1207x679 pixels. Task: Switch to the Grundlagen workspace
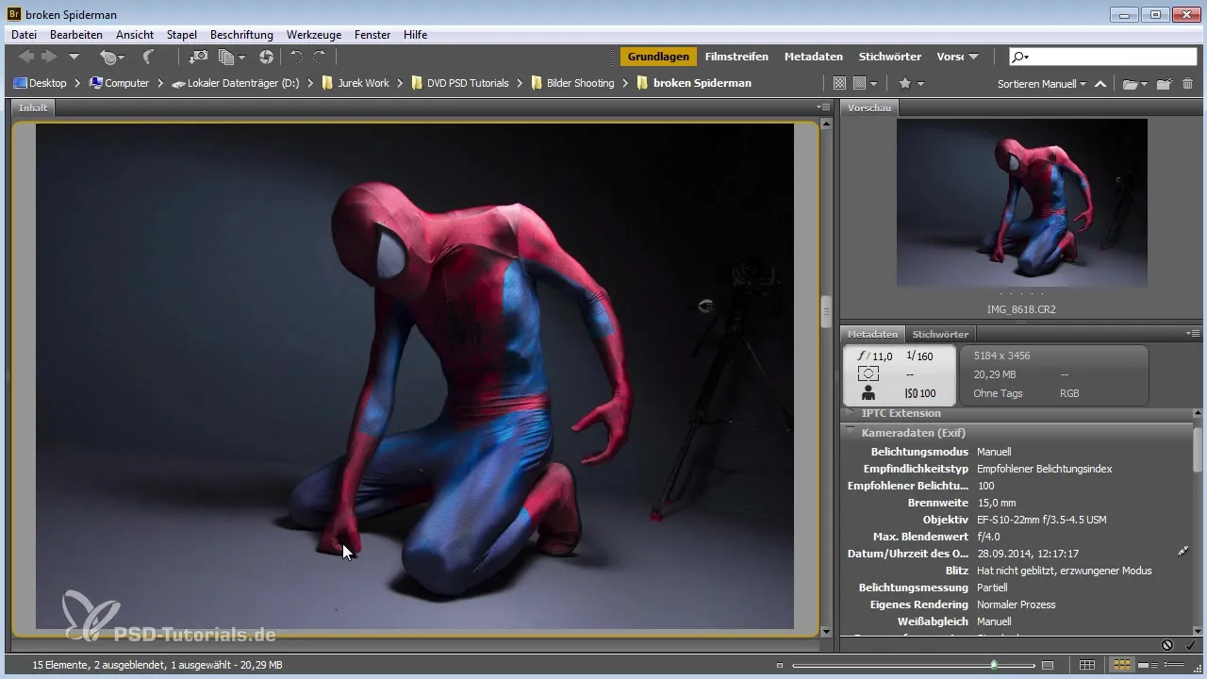(x=658, y=57)
